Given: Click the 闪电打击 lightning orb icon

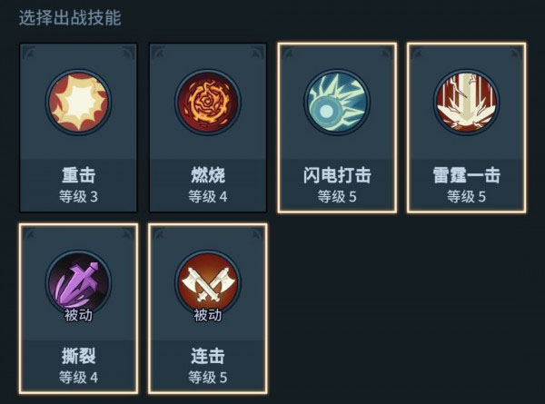Looking at the screenshot, I should click(x=337, y=102).
